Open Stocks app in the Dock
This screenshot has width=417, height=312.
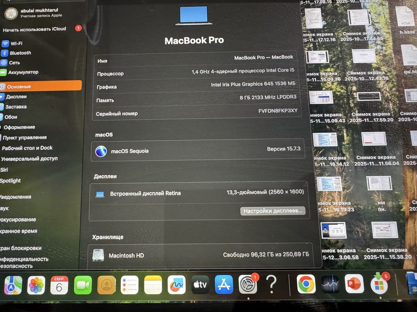pos(330,284)
